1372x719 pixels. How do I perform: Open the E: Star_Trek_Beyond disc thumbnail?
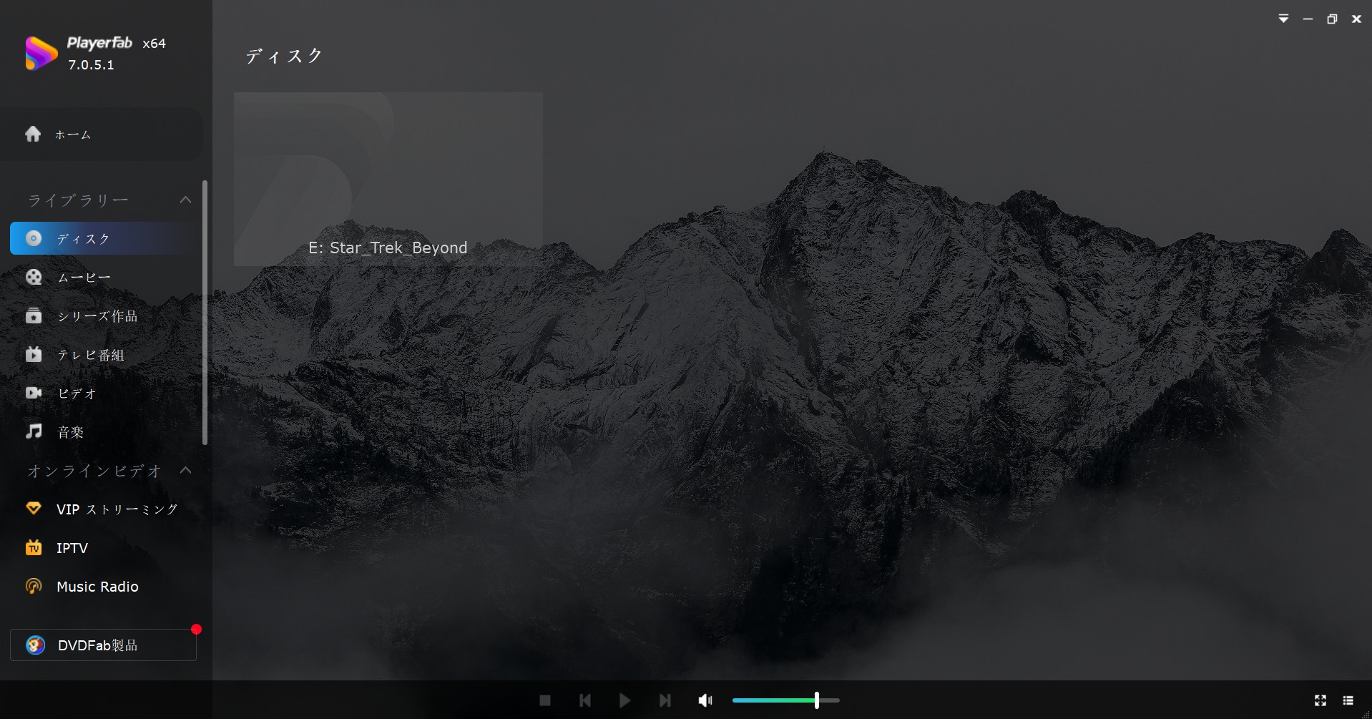coord(388,179)
